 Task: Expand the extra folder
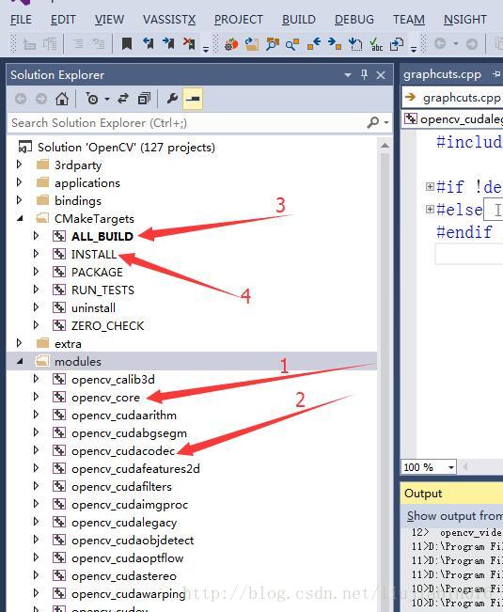(x=19, y=343)
